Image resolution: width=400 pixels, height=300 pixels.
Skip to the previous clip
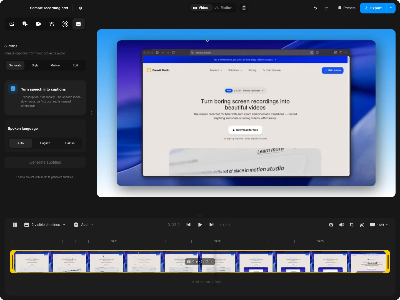pyautogui.click(x=189, y=225)
